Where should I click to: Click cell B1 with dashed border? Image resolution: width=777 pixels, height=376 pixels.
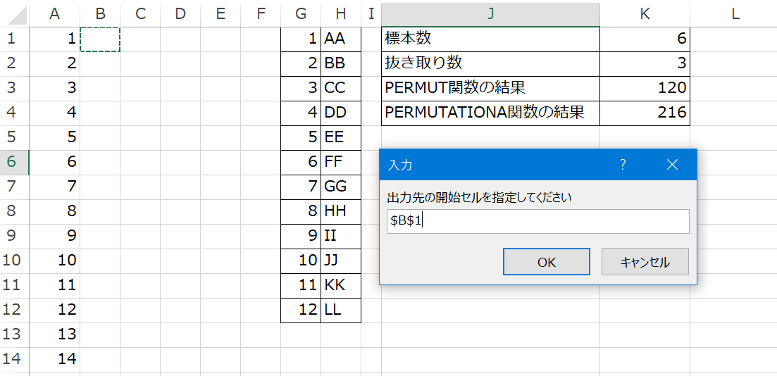[100, 39]
